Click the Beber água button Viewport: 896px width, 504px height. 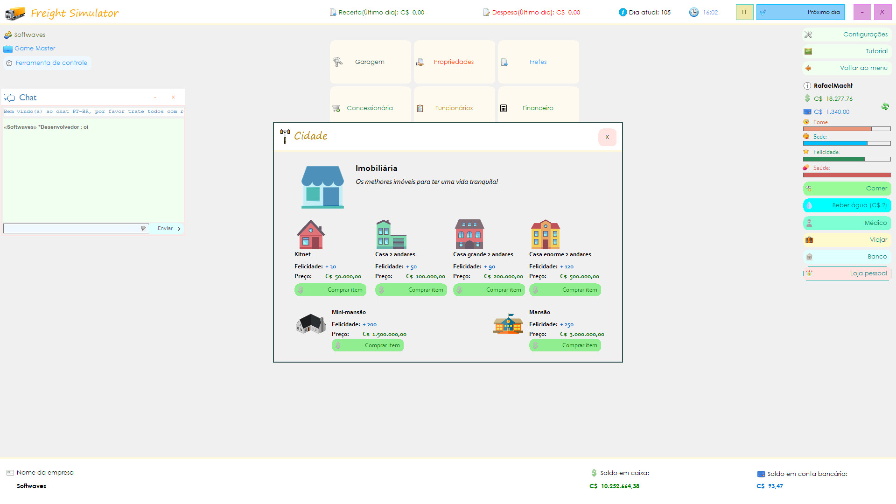[x=847, y=205]
